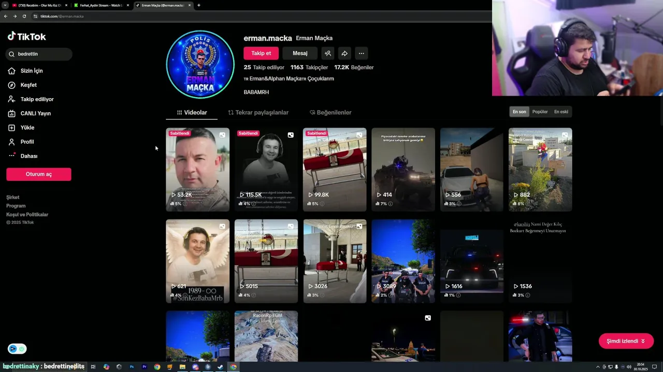The image size is (663, 372).
Task: Open Profil page in sidebar
Action: point(27,142)
